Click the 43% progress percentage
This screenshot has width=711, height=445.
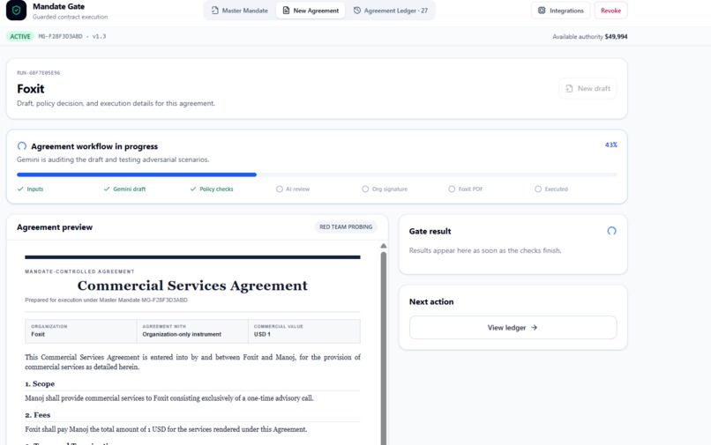click(x=610, y=145)
